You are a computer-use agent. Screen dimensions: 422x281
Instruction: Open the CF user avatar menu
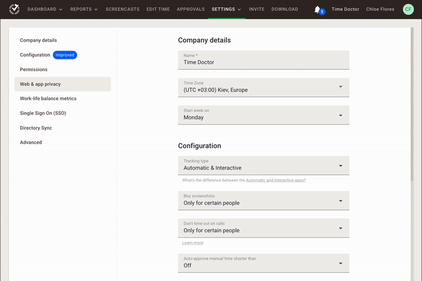pos(408,9)
